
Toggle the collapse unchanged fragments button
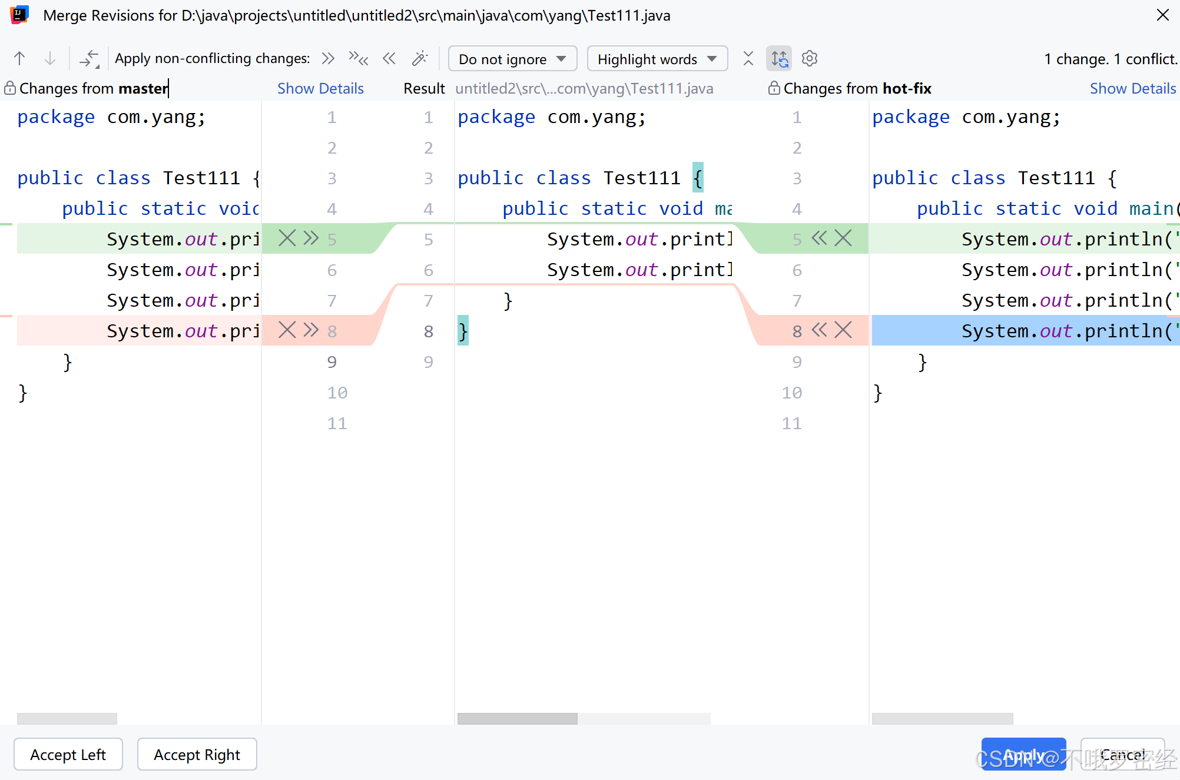[748, 58]
